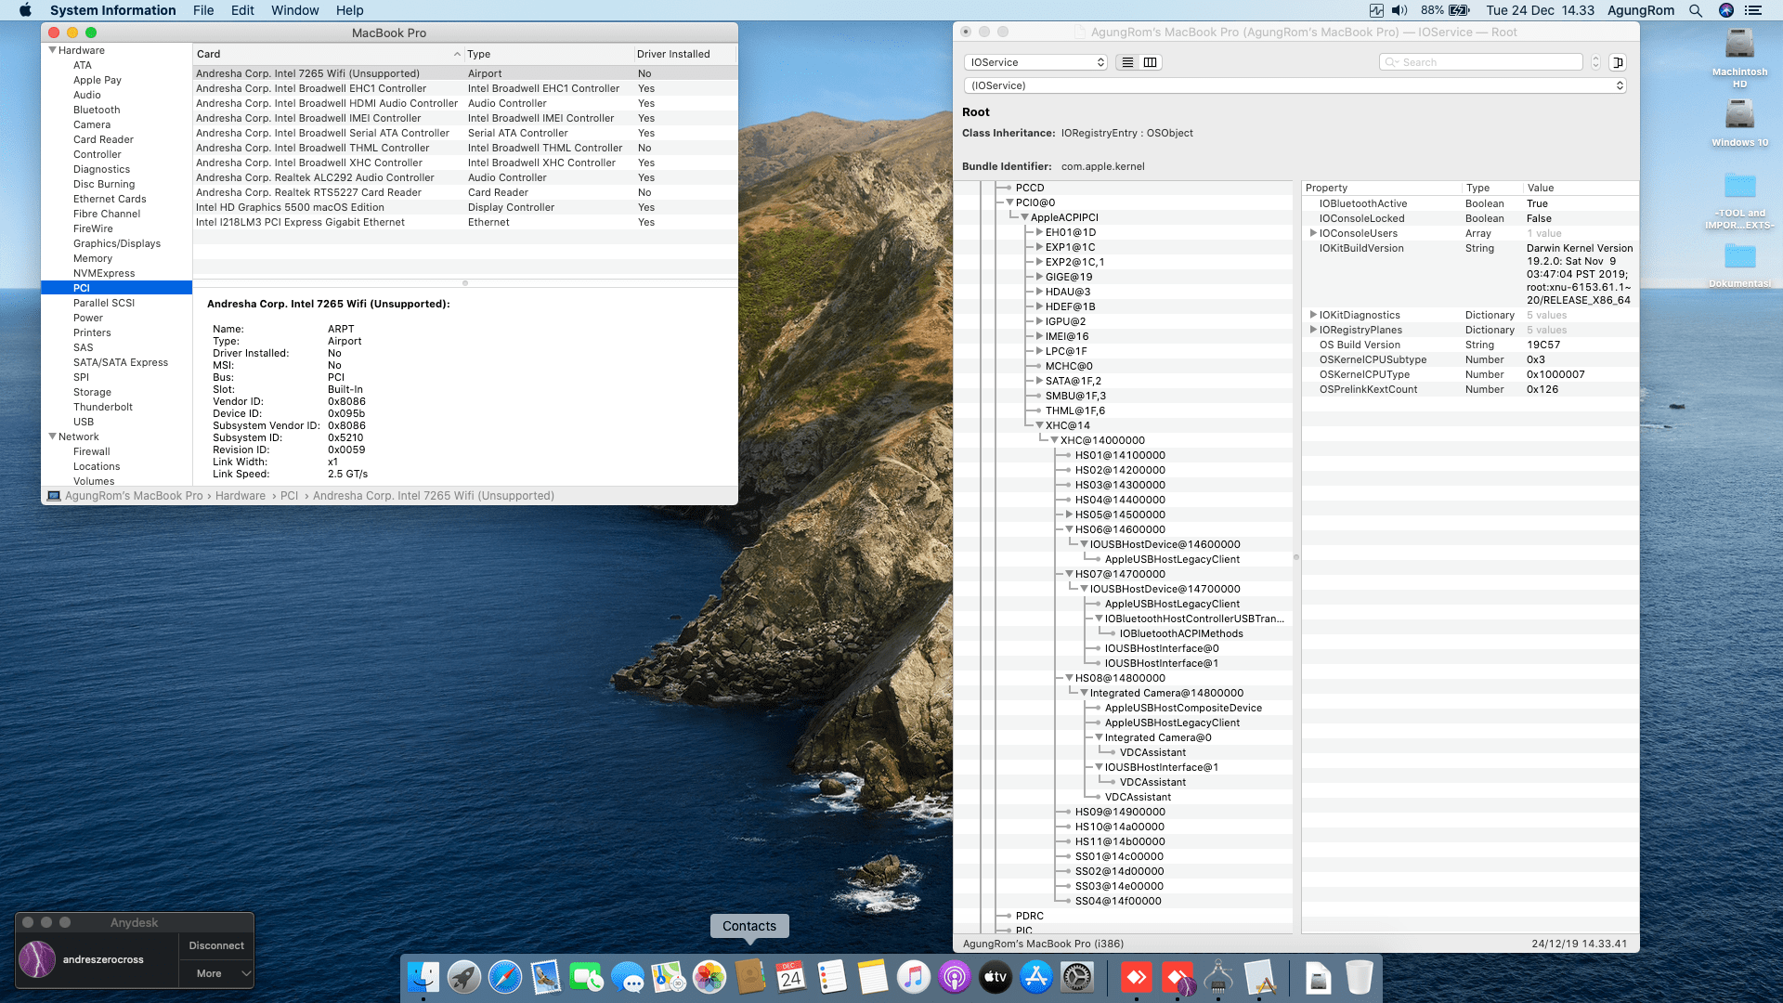The width and height of the screenshot is (1783, 1003).
Task: Toggle the inspector pane button beside search
Action: [1618, 62]
